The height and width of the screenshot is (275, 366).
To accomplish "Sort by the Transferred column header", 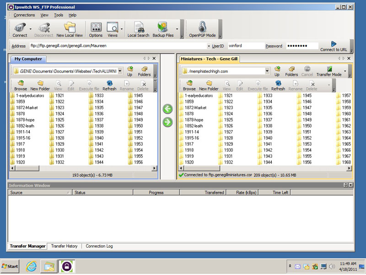I will tap(203, 192).
